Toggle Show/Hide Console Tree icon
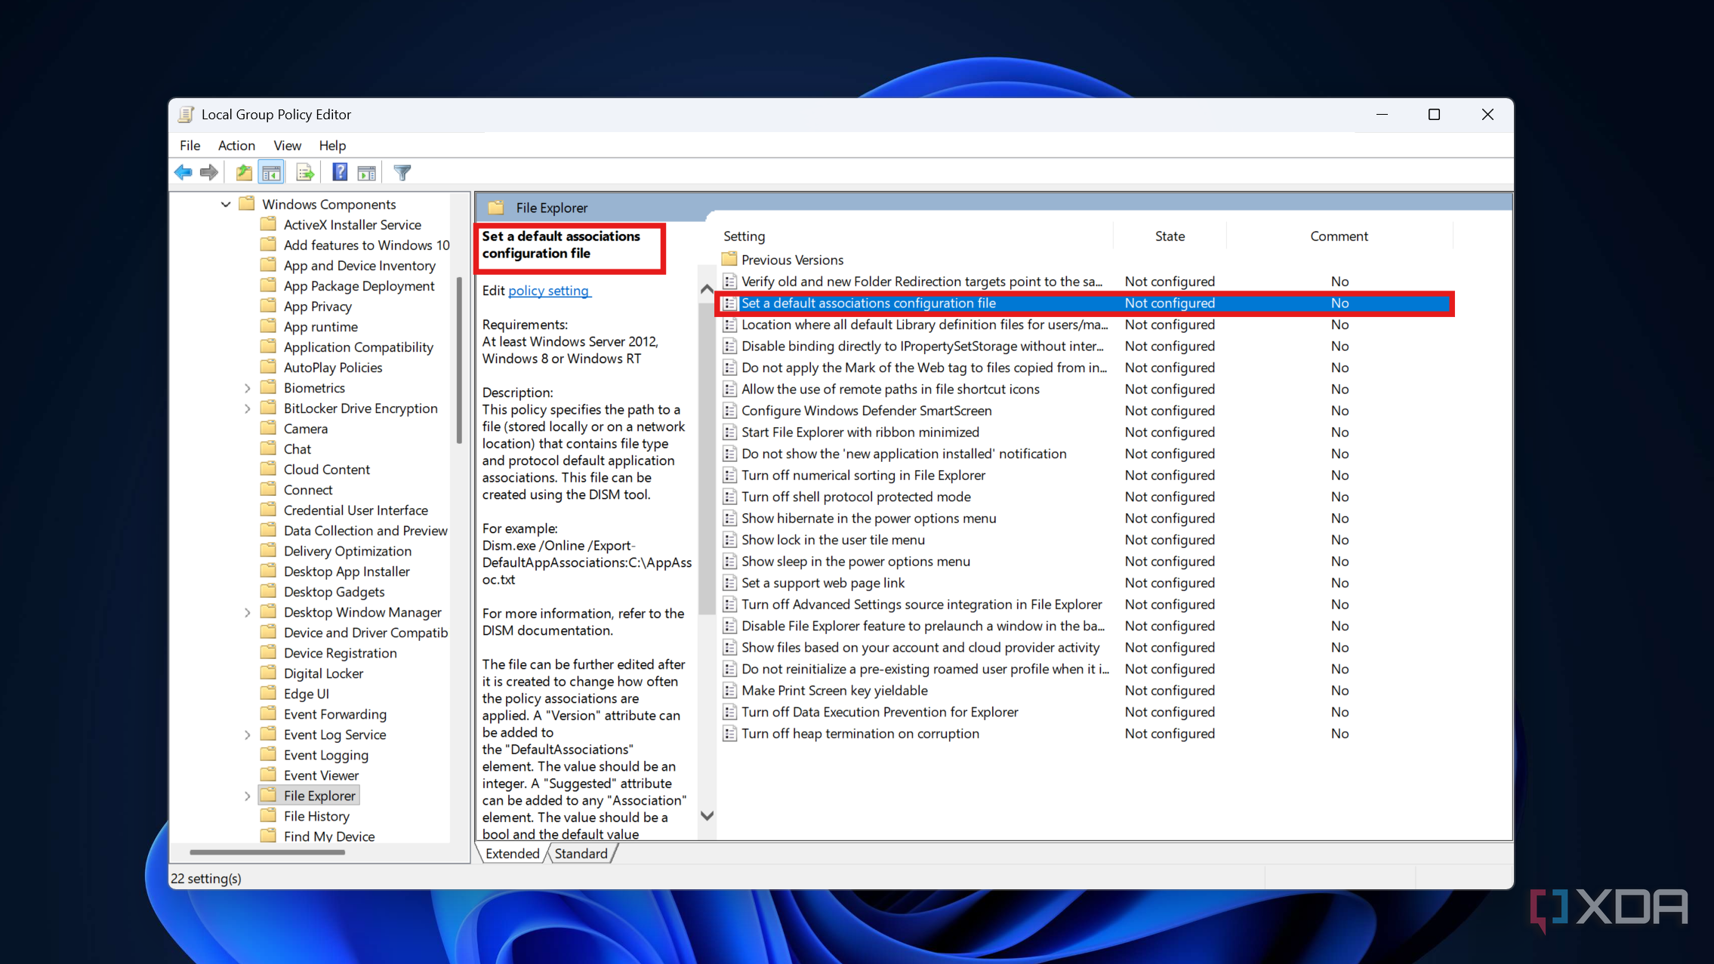1714x964 pixels. pyautogui.click(x=271, y=173)
